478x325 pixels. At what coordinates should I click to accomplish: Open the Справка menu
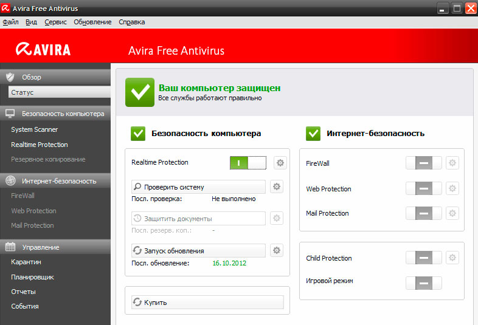click(132, 22)
